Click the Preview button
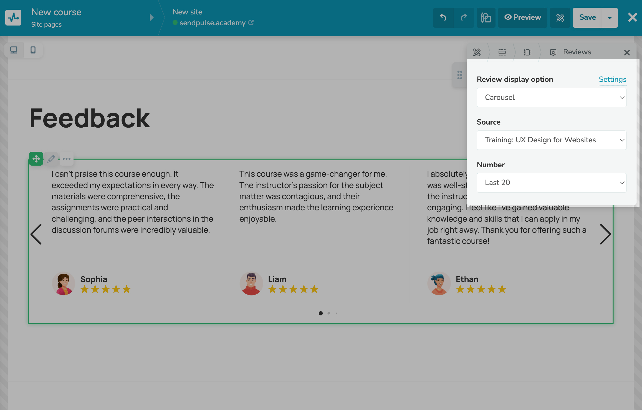The height and width of the screenshot is (410, 642). (522, 17)
